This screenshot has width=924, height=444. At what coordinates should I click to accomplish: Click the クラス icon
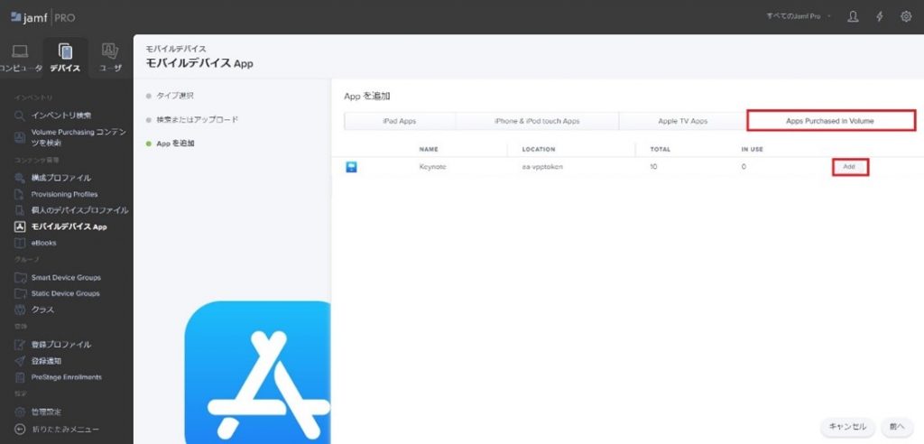pyautogui.click(x=20, y=310)
